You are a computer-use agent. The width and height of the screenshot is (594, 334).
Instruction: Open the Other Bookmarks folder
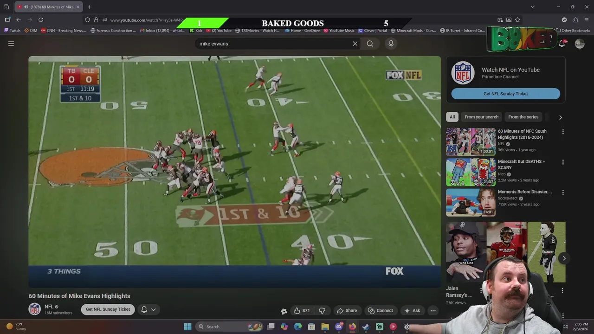(573, 31)
